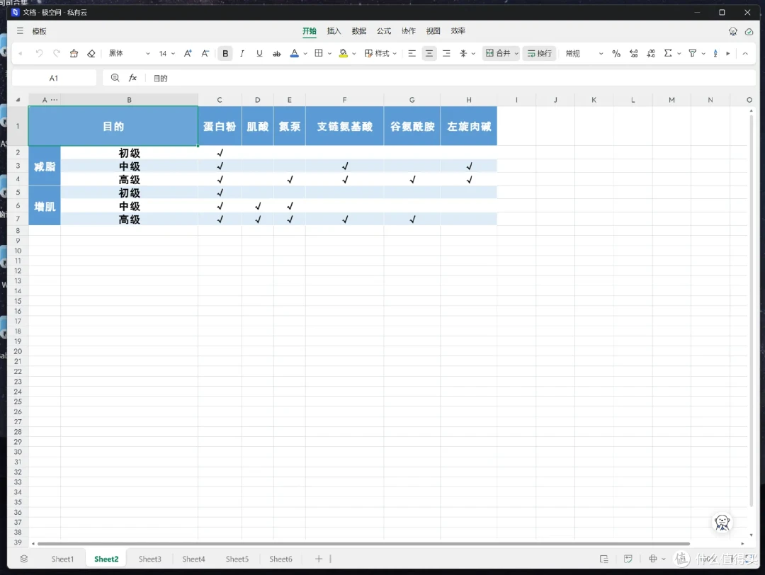Open the 常规 number format dropdown

click(x=584, y=53)
